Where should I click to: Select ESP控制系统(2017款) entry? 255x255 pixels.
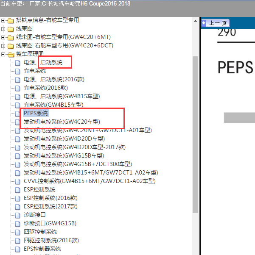[x=50, y=206]
